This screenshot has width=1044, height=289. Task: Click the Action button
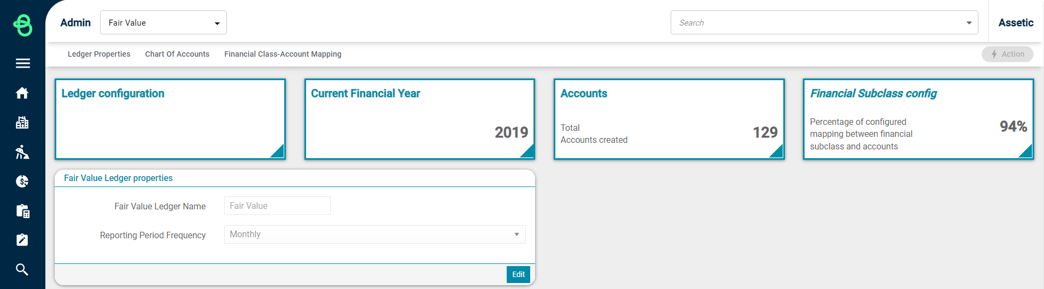click(x=1007, y=54)
